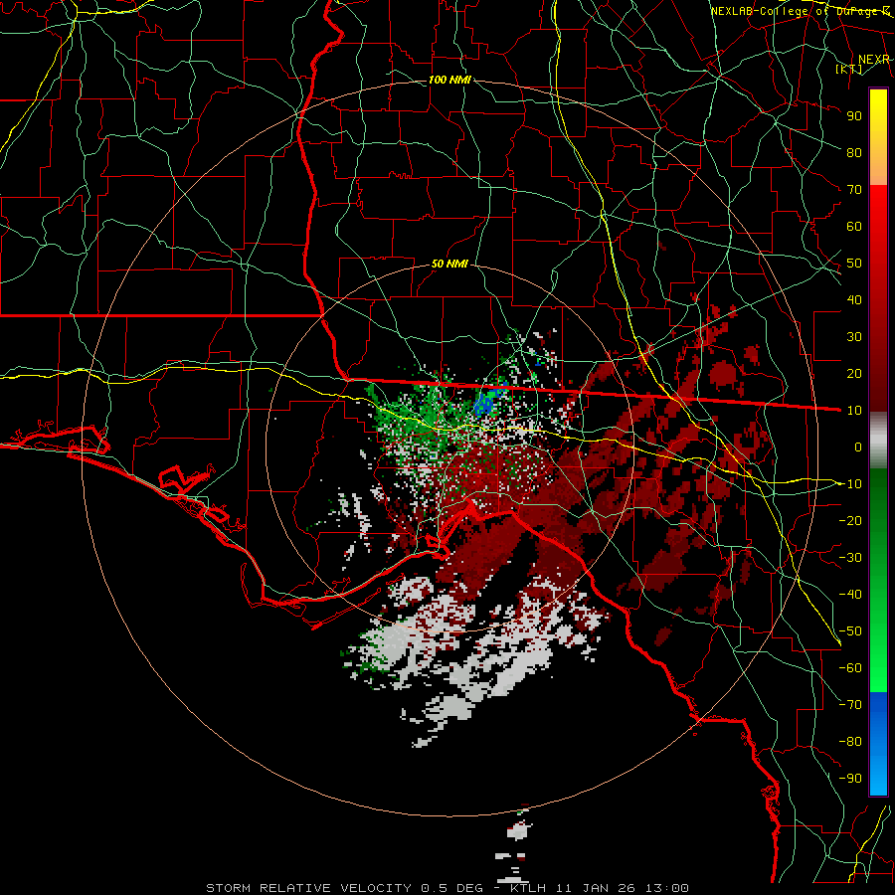Click the "-20" scale value
Image resolution: width=895 pixels, height=895 pixels.
pyautogui.click(x=850, y=520)
